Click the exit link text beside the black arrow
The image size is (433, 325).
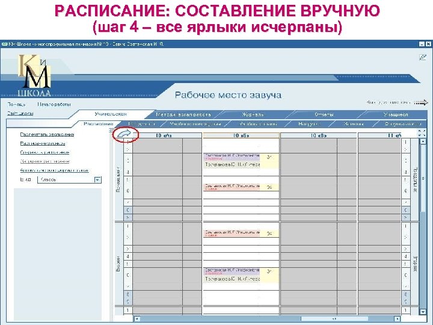coord(389,102)
